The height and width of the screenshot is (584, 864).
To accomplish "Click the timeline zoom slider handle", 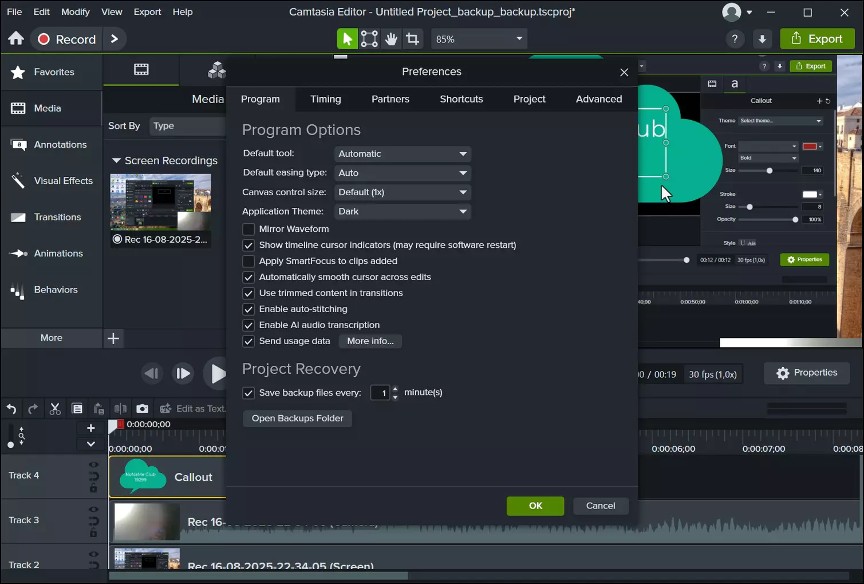I will pos(10,445).
